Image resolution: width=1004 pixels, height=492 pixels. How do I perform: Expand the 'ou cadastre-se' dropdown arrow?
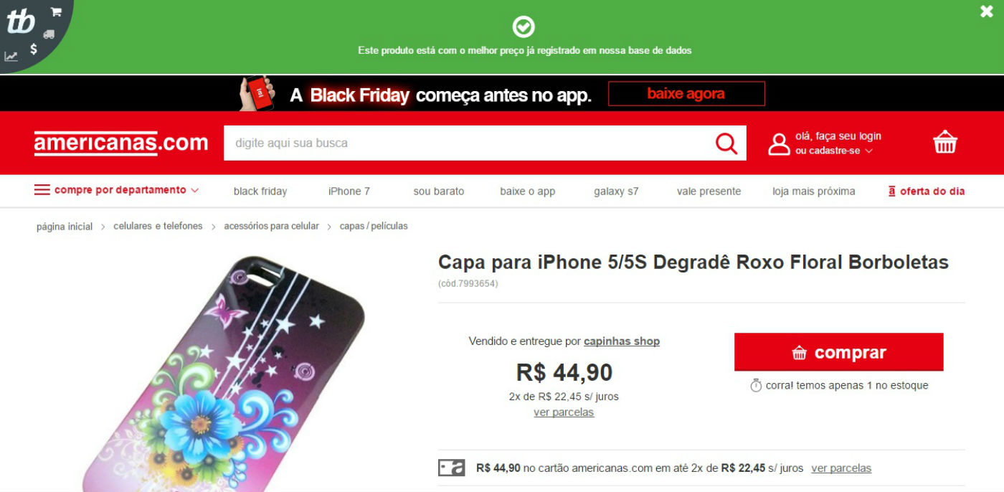click(868, 151)
